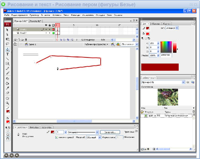200x159 pixels.
Task: Toggle the green outline square on the second layer
Action: pyautogui.click(x=53, y=33)
